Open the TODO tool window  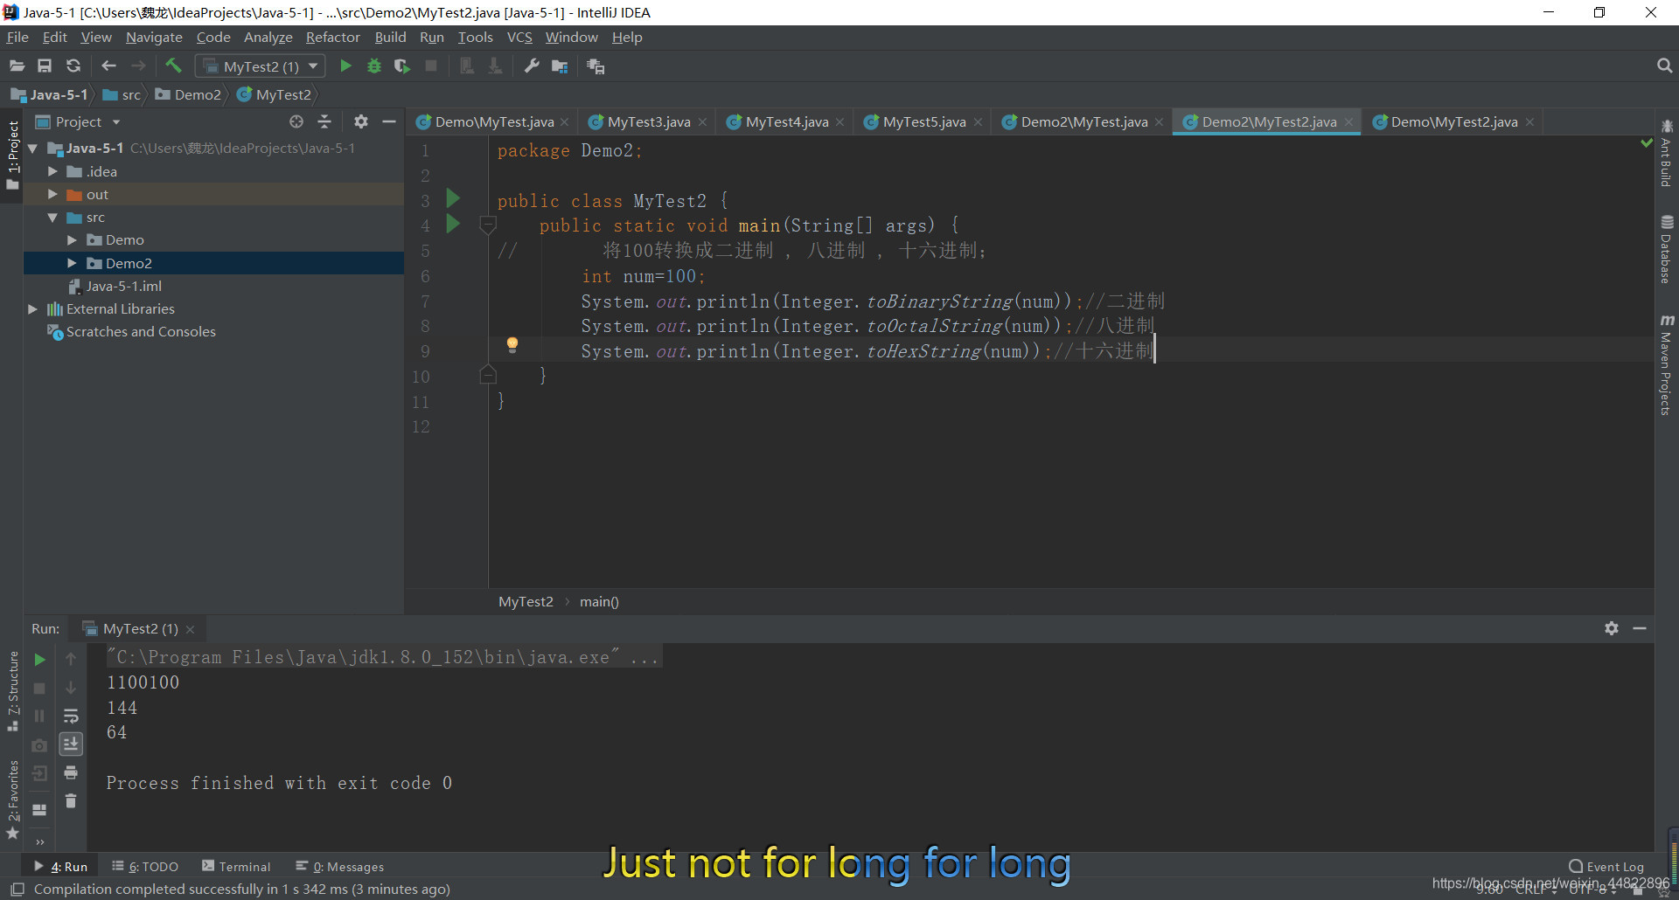tap(145, 867)
